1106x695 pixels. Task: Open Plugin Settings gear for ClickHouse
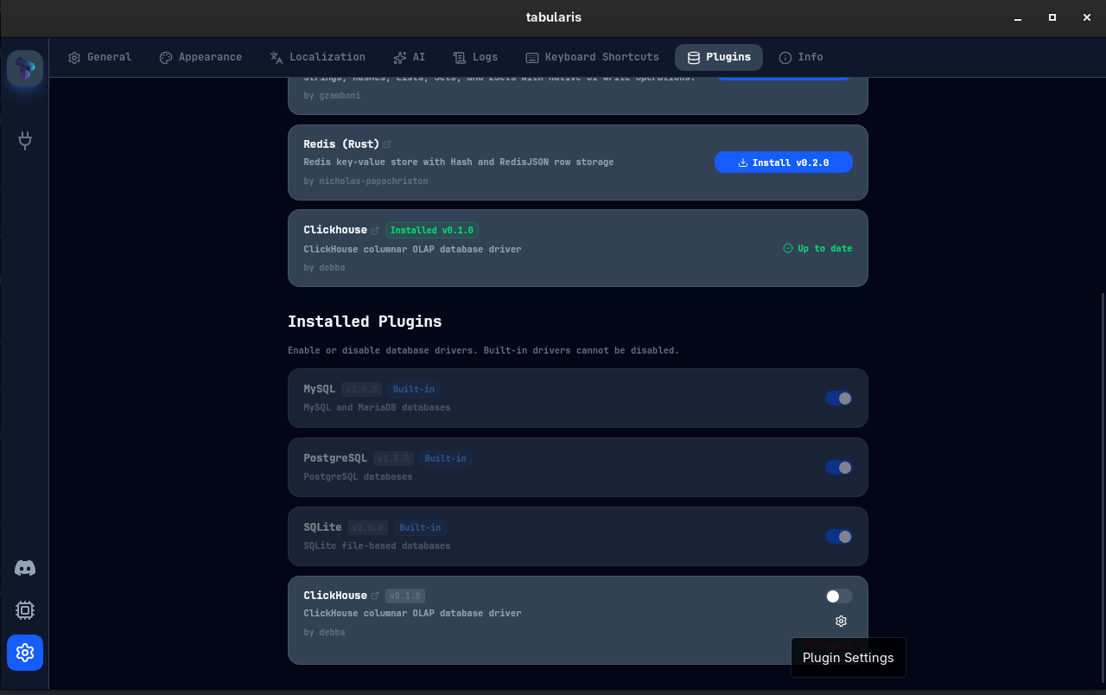841,621
